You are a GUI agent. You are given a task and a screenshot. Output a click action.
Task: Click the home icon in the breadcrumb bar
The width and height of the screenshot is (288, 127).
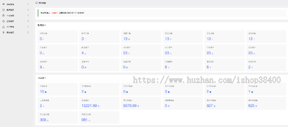(x=36, y=3)
